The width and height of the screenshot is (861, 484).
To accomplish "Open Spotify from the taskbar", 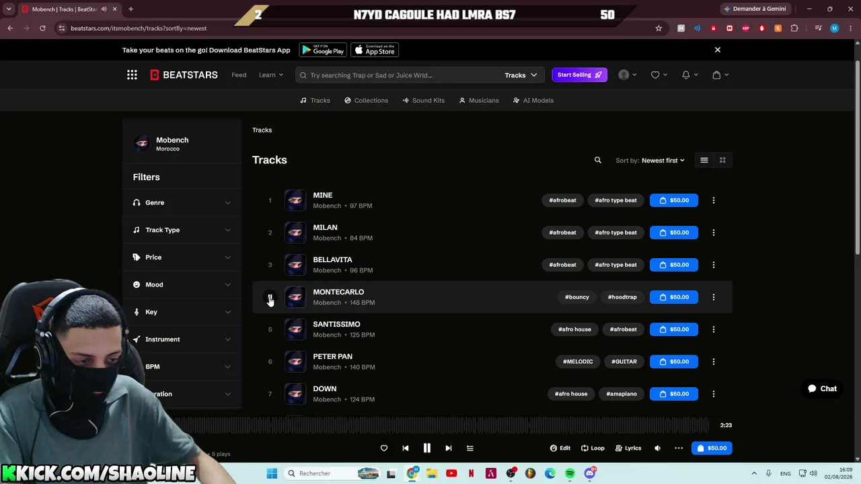I will [x=570, y=473].
